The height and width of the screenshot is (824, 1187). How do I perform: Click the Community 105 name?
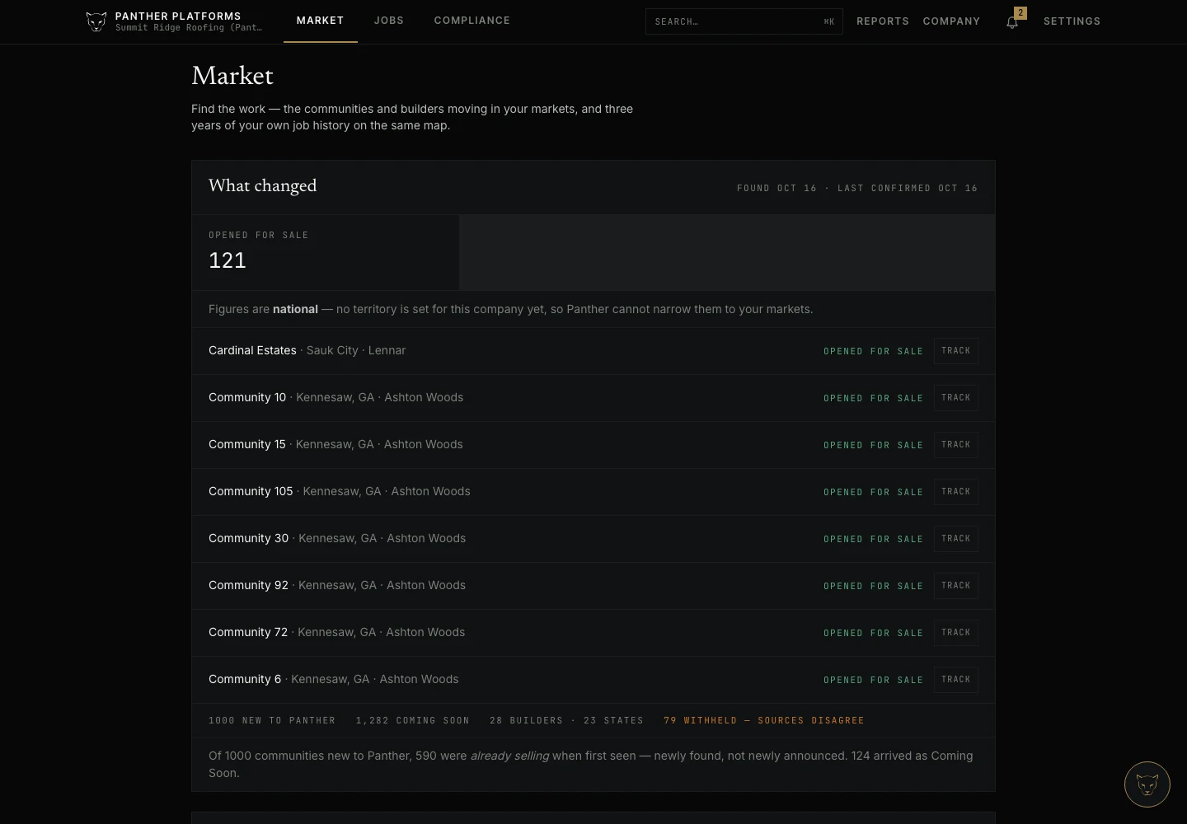[251, 491]
